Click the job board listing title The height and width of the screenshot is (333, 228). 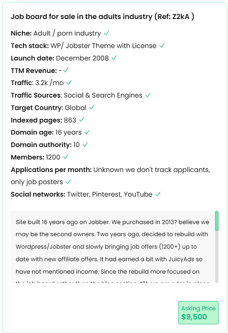(x=103, y=17)
